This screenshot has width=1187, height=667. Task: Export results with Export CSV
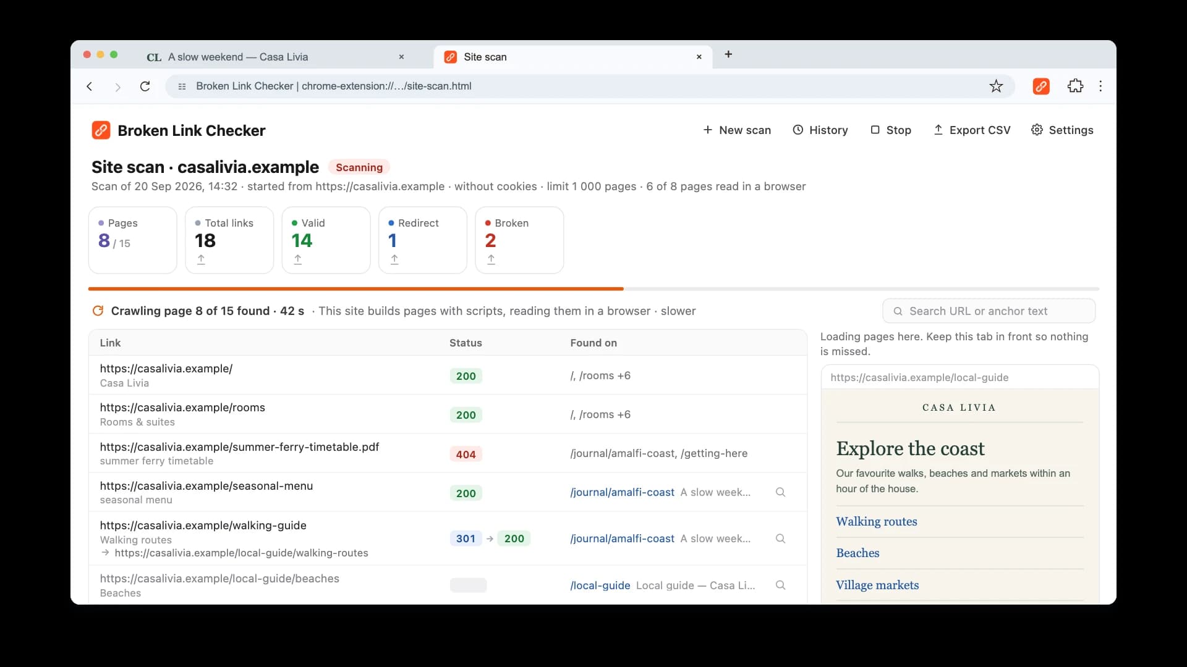[x=972, y=130]
